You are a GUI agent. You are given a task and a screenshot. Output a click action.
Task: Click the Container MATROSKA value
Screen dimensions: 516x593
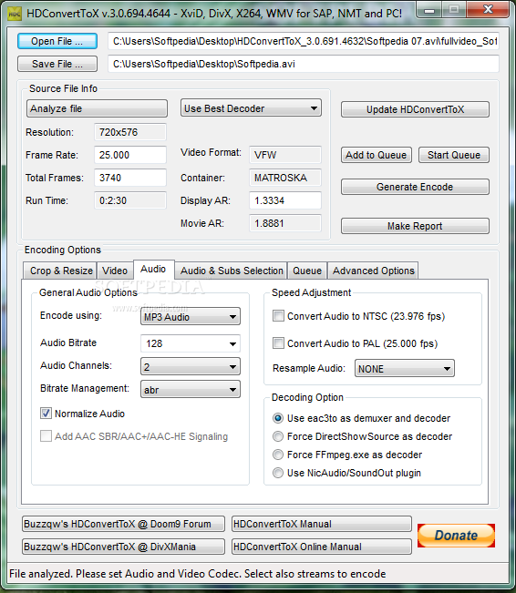click(x=285, y=178)
